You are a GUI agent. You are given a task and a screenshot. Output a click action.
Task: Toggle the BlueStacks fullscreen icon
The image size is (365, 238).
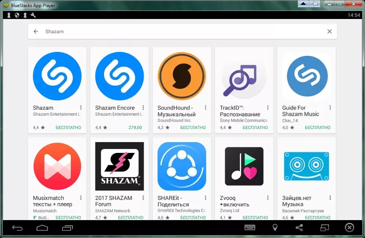click(x=325, y=228)
